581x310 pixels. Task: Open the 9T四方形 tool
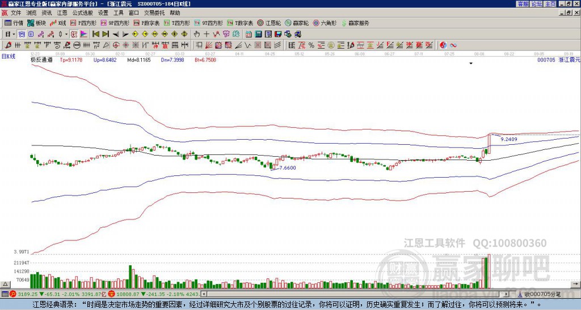pos(208,23)
